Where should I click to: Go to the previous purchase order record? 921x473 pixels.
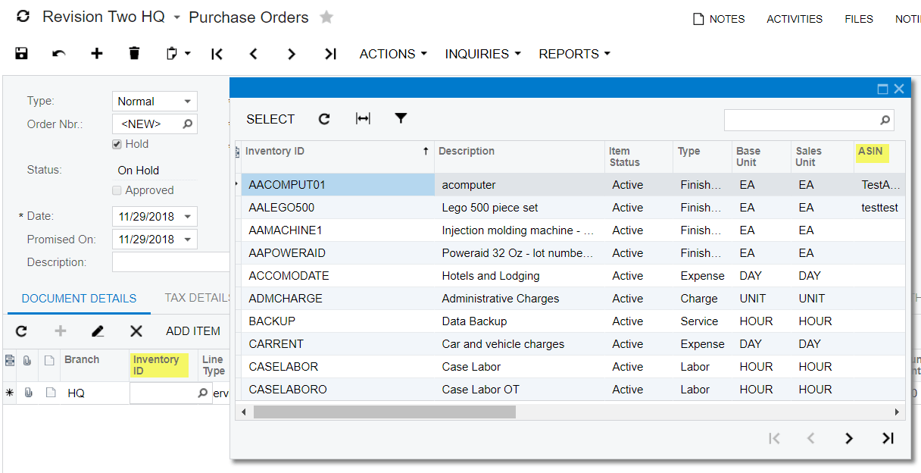pos(254,54)
